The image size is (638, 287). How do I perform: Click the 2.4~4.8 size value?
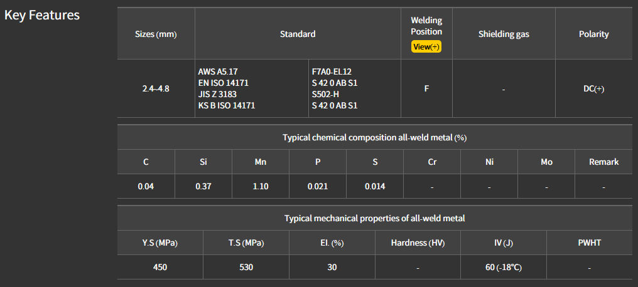156,88
